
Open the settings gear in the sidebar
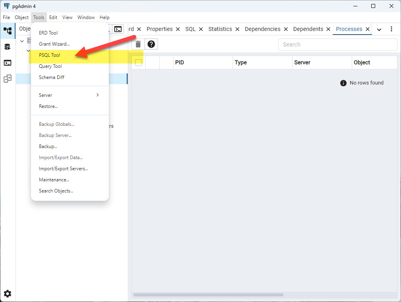point(8,294)
